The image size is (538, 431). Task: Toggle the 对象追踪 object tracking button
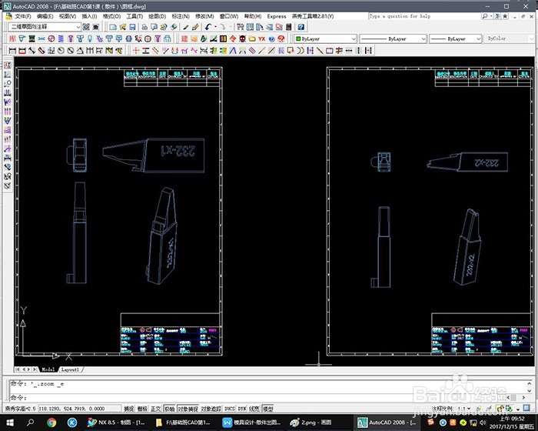point(211,409)
